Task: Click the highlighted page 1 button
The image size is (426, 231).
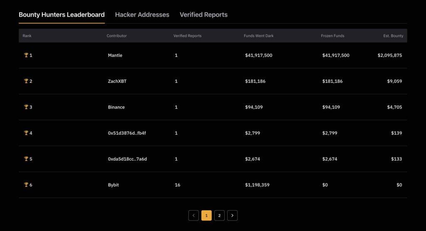Action: click(206, 216)
